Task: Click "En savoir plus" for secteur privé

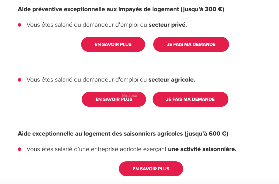Action: 113,44
